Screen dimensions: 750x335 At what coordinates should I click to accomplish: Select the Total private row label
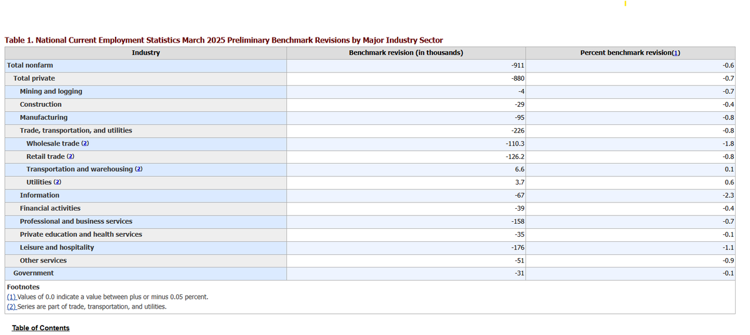34,79
